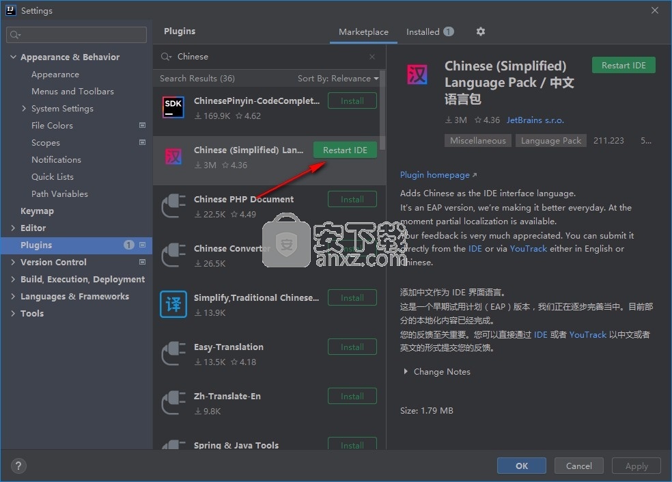The image size is (672, 482).
Task: Click the Search Results (36) label
Action: pos(197,78)
